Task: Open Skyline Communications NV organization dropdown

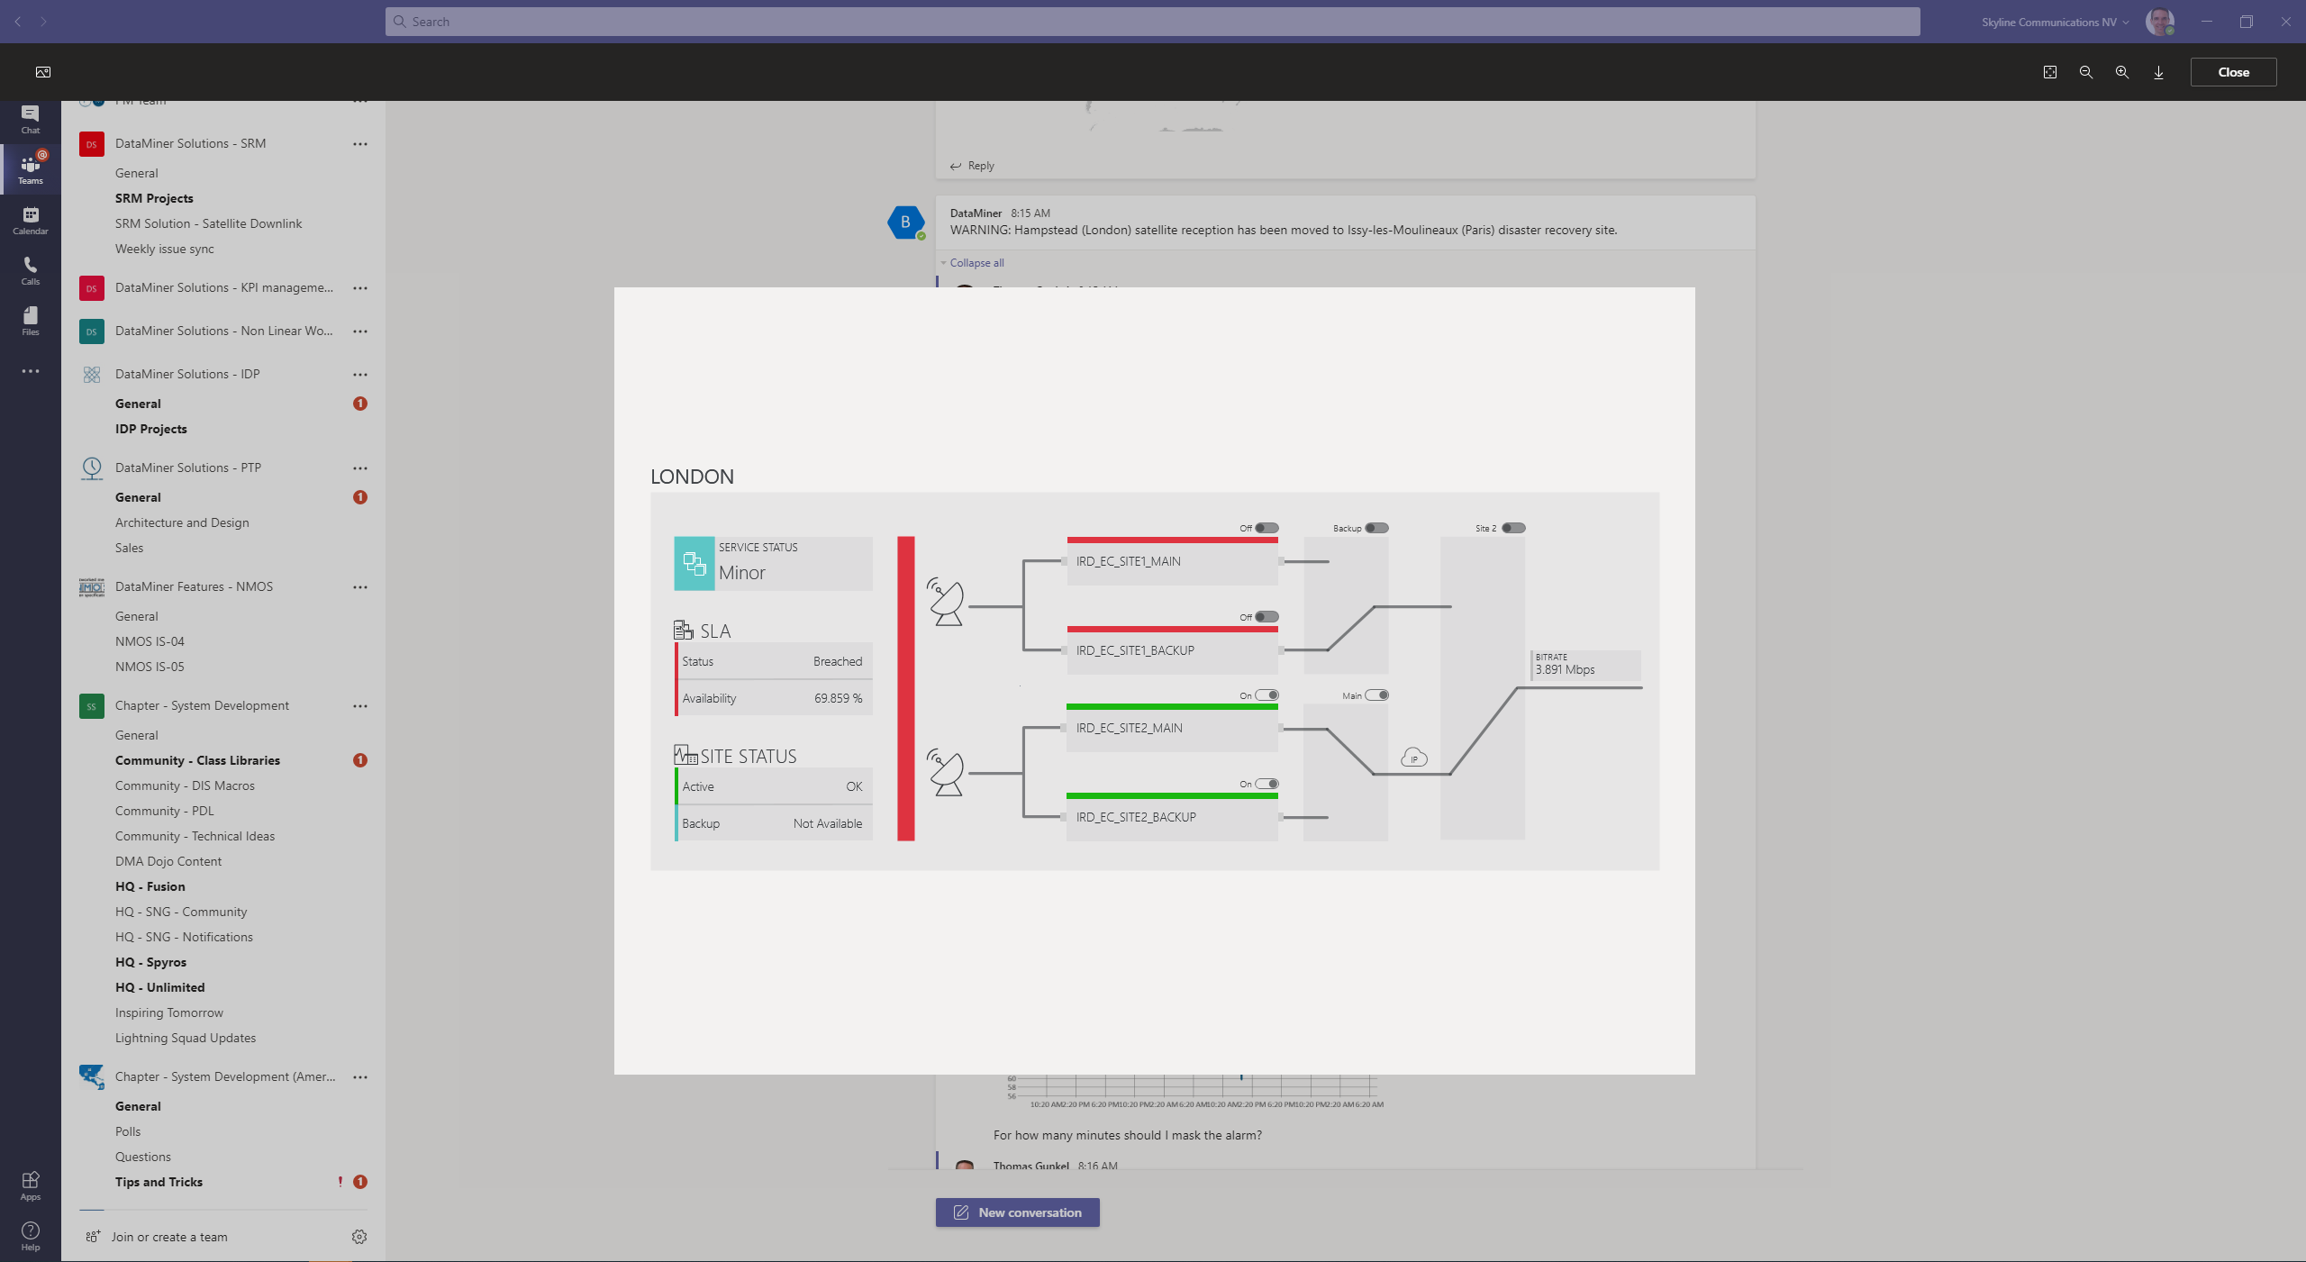Action: click(2055, 23)
